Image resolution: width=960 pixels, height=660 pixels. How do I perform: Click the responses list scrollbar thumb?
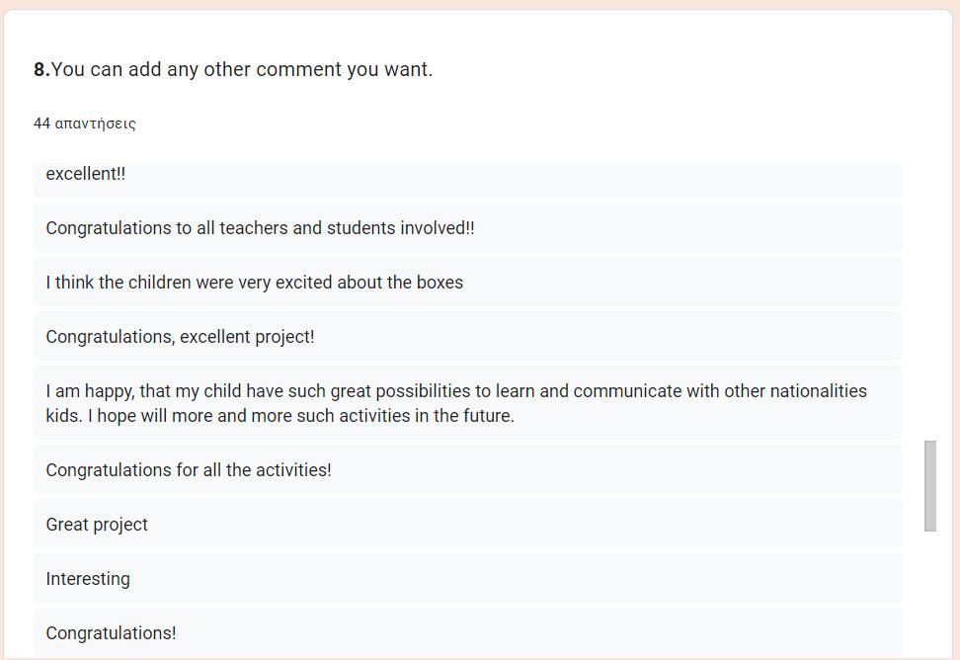point(929,486)
